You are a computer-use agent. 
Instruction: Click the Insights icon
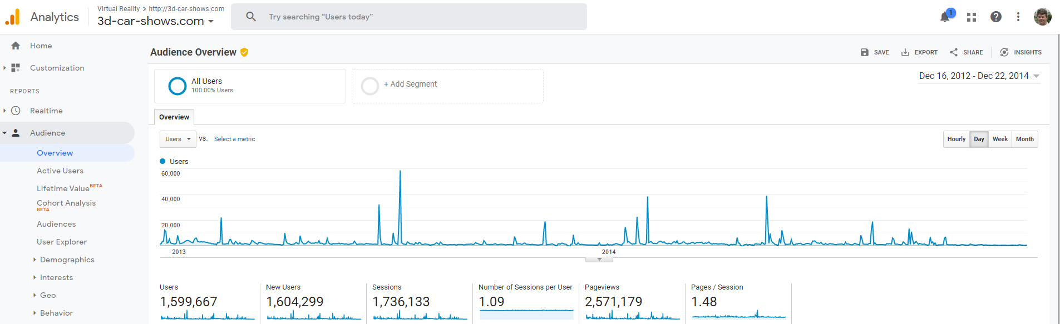pos(1004,52)
